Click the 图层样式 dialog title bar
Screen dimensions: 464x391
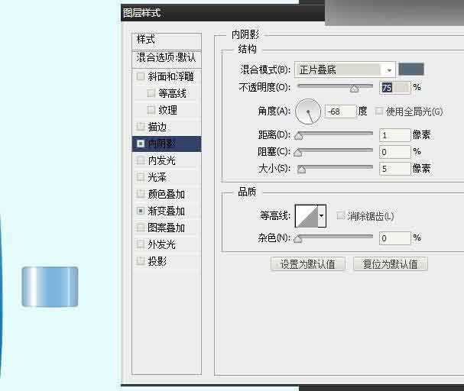pyautogui.click(x=222, y=13)
